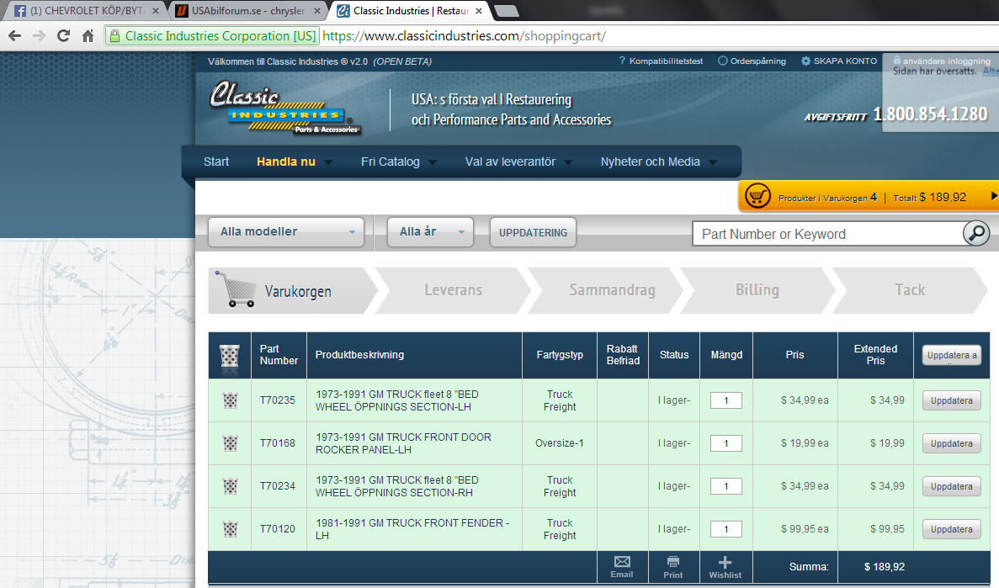This screenshot has width=999, height=588.
Task: Click the Part Number or Keyword search field
Action: click(x=827, y=234)
